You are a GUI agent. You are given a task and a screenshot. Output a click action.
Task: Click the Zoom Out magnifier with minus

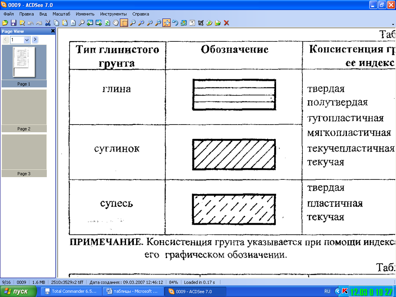point(150,23)
